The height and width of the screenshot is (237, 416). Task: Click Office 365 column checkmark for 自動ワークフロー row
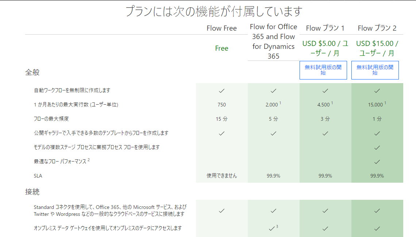coord(273,91)
